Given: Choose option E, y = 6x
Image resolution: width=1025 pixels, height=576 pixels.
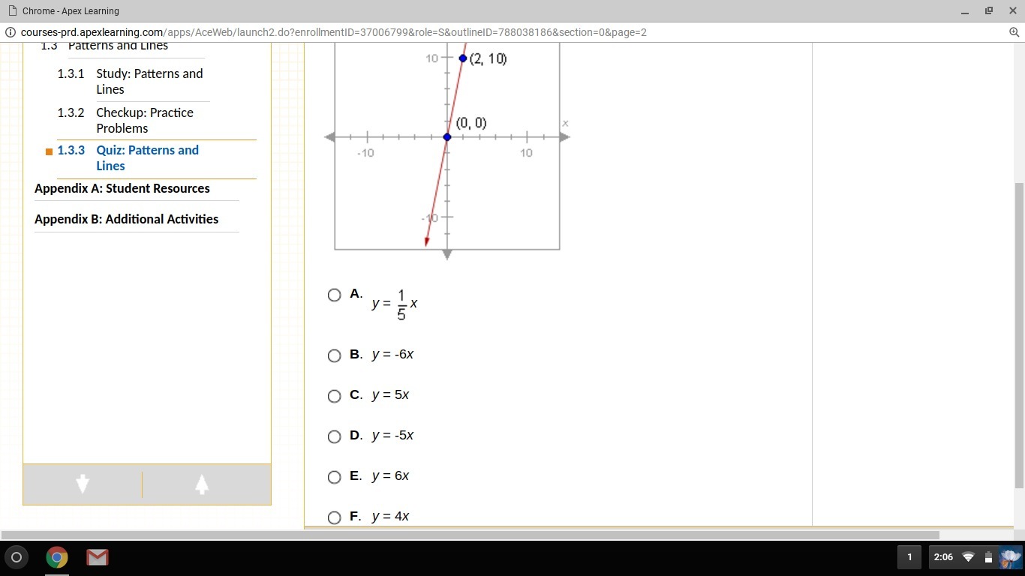Looking at the screenshot, I should coord(335,477).
